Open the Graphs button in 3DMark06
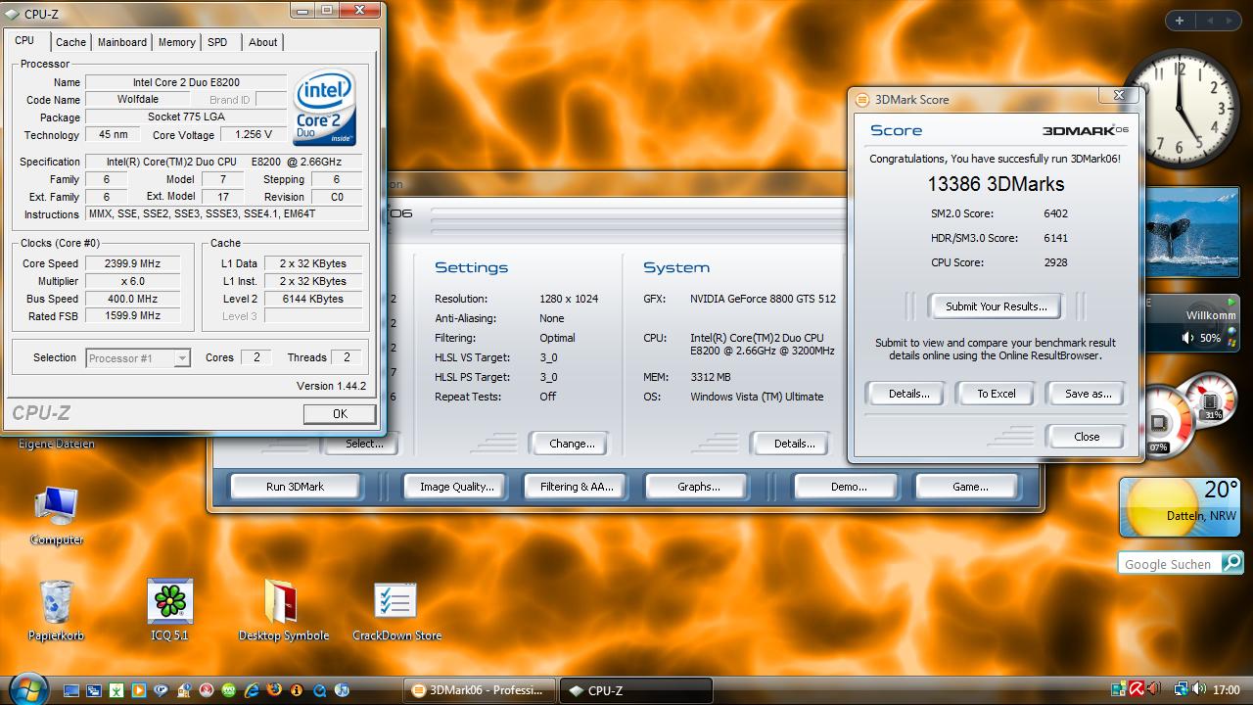 tap(698, 487)
